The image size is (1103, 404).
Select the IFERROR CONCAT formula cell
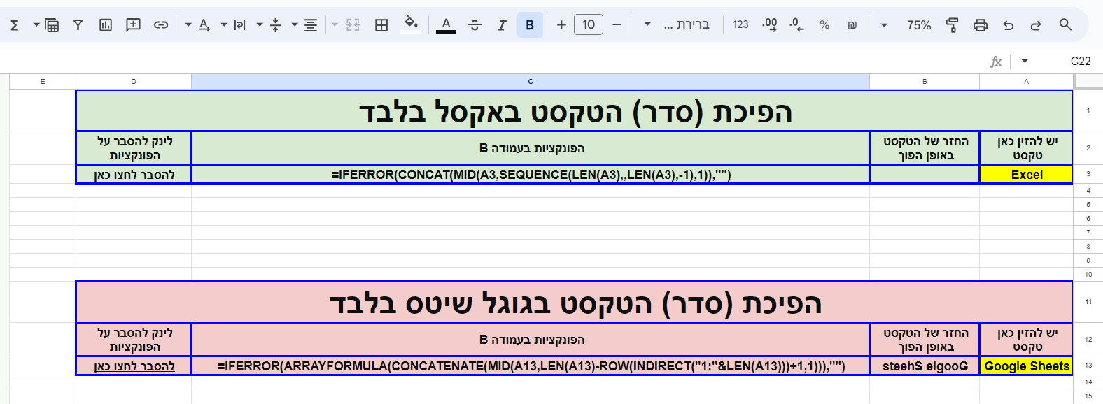(x=531, y=174)
